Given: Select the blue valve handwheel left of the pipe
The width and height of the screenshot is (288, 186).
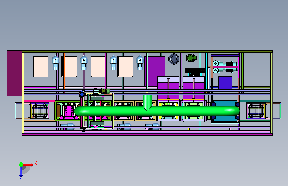Looking at the screenshot, I should pyautogui.click(x=82, y=94).
